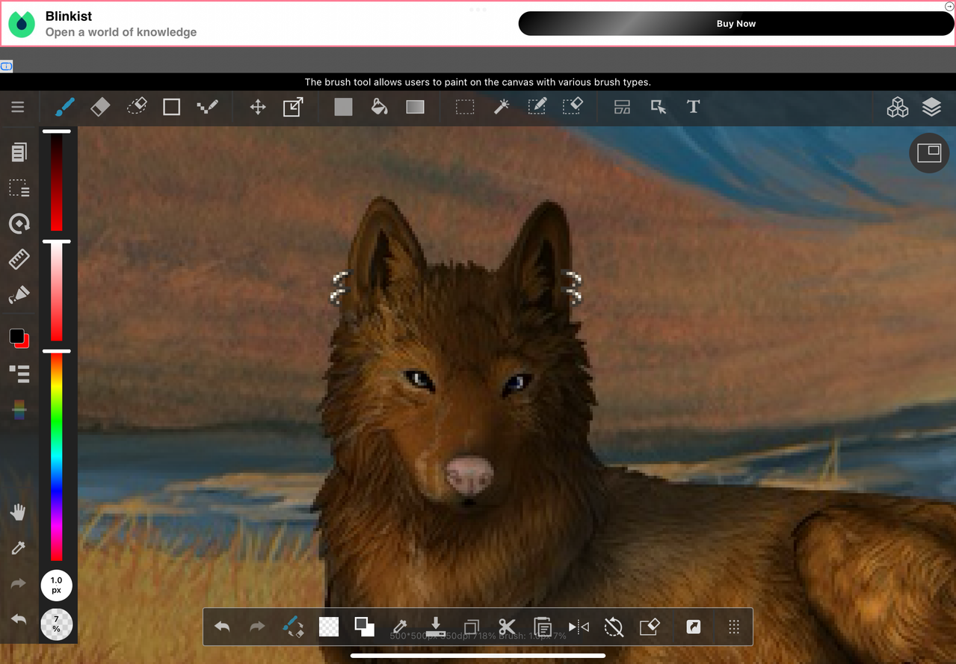Screen dimensions: 956x664
Task: Select the polyline curve tool
Action: pyautogui.click(x=208, y=108)
